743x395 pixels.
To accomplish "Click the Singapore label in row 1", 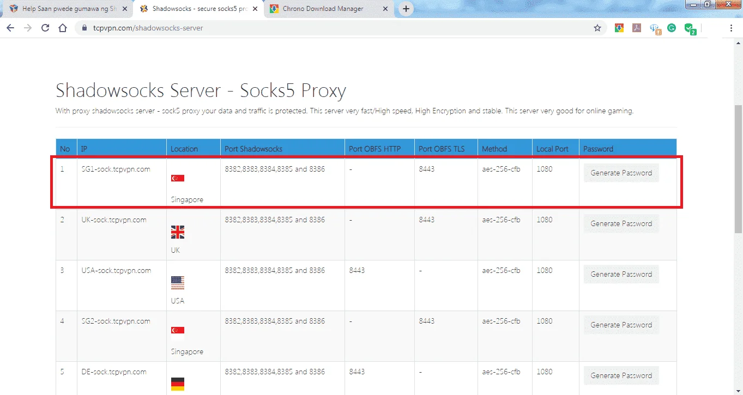I will coord(187,200).
